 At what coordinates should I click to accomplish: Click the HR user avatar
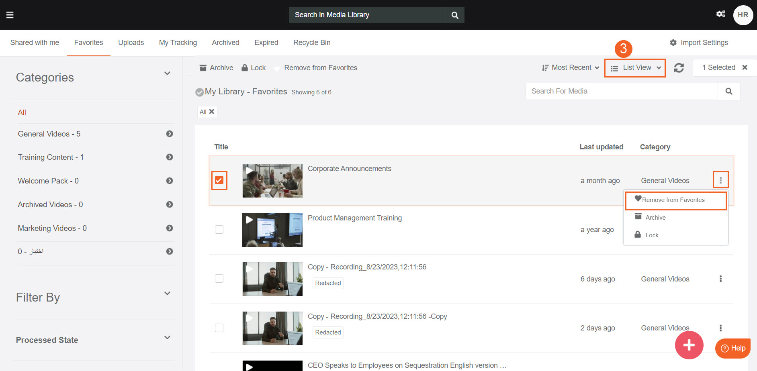click(x=743, y=15)
